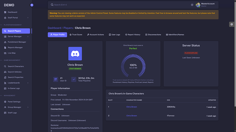The height and width of the screenshot is (132, 236).
Task: Click the Staff Portal icon
Action: tap(5, 18)
